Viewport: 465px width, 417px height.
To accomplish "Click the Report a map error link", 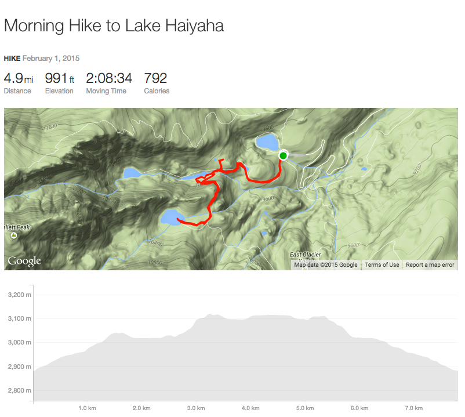I will point(430,265).
